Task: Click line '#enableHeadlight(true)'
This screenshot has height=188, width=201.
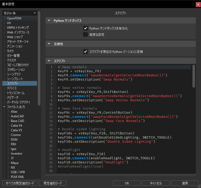Action: pos(81,166)
